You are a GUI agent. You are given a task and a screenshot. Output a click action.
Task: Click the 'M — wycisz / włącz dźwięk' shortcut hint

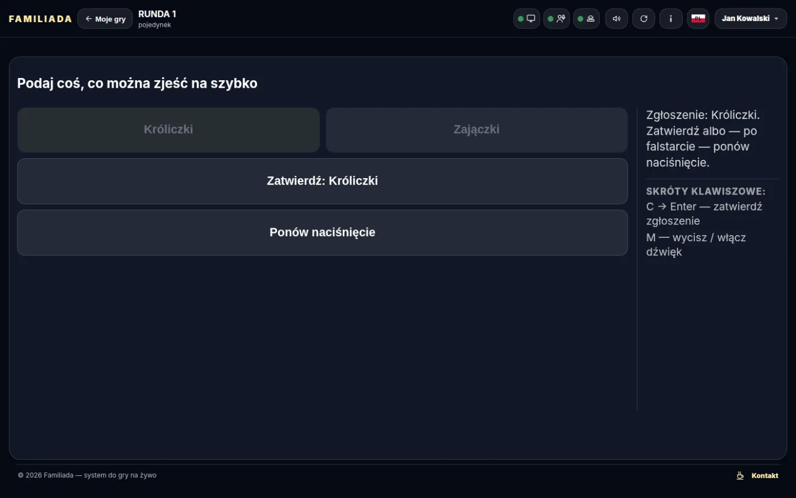[696, 245]
